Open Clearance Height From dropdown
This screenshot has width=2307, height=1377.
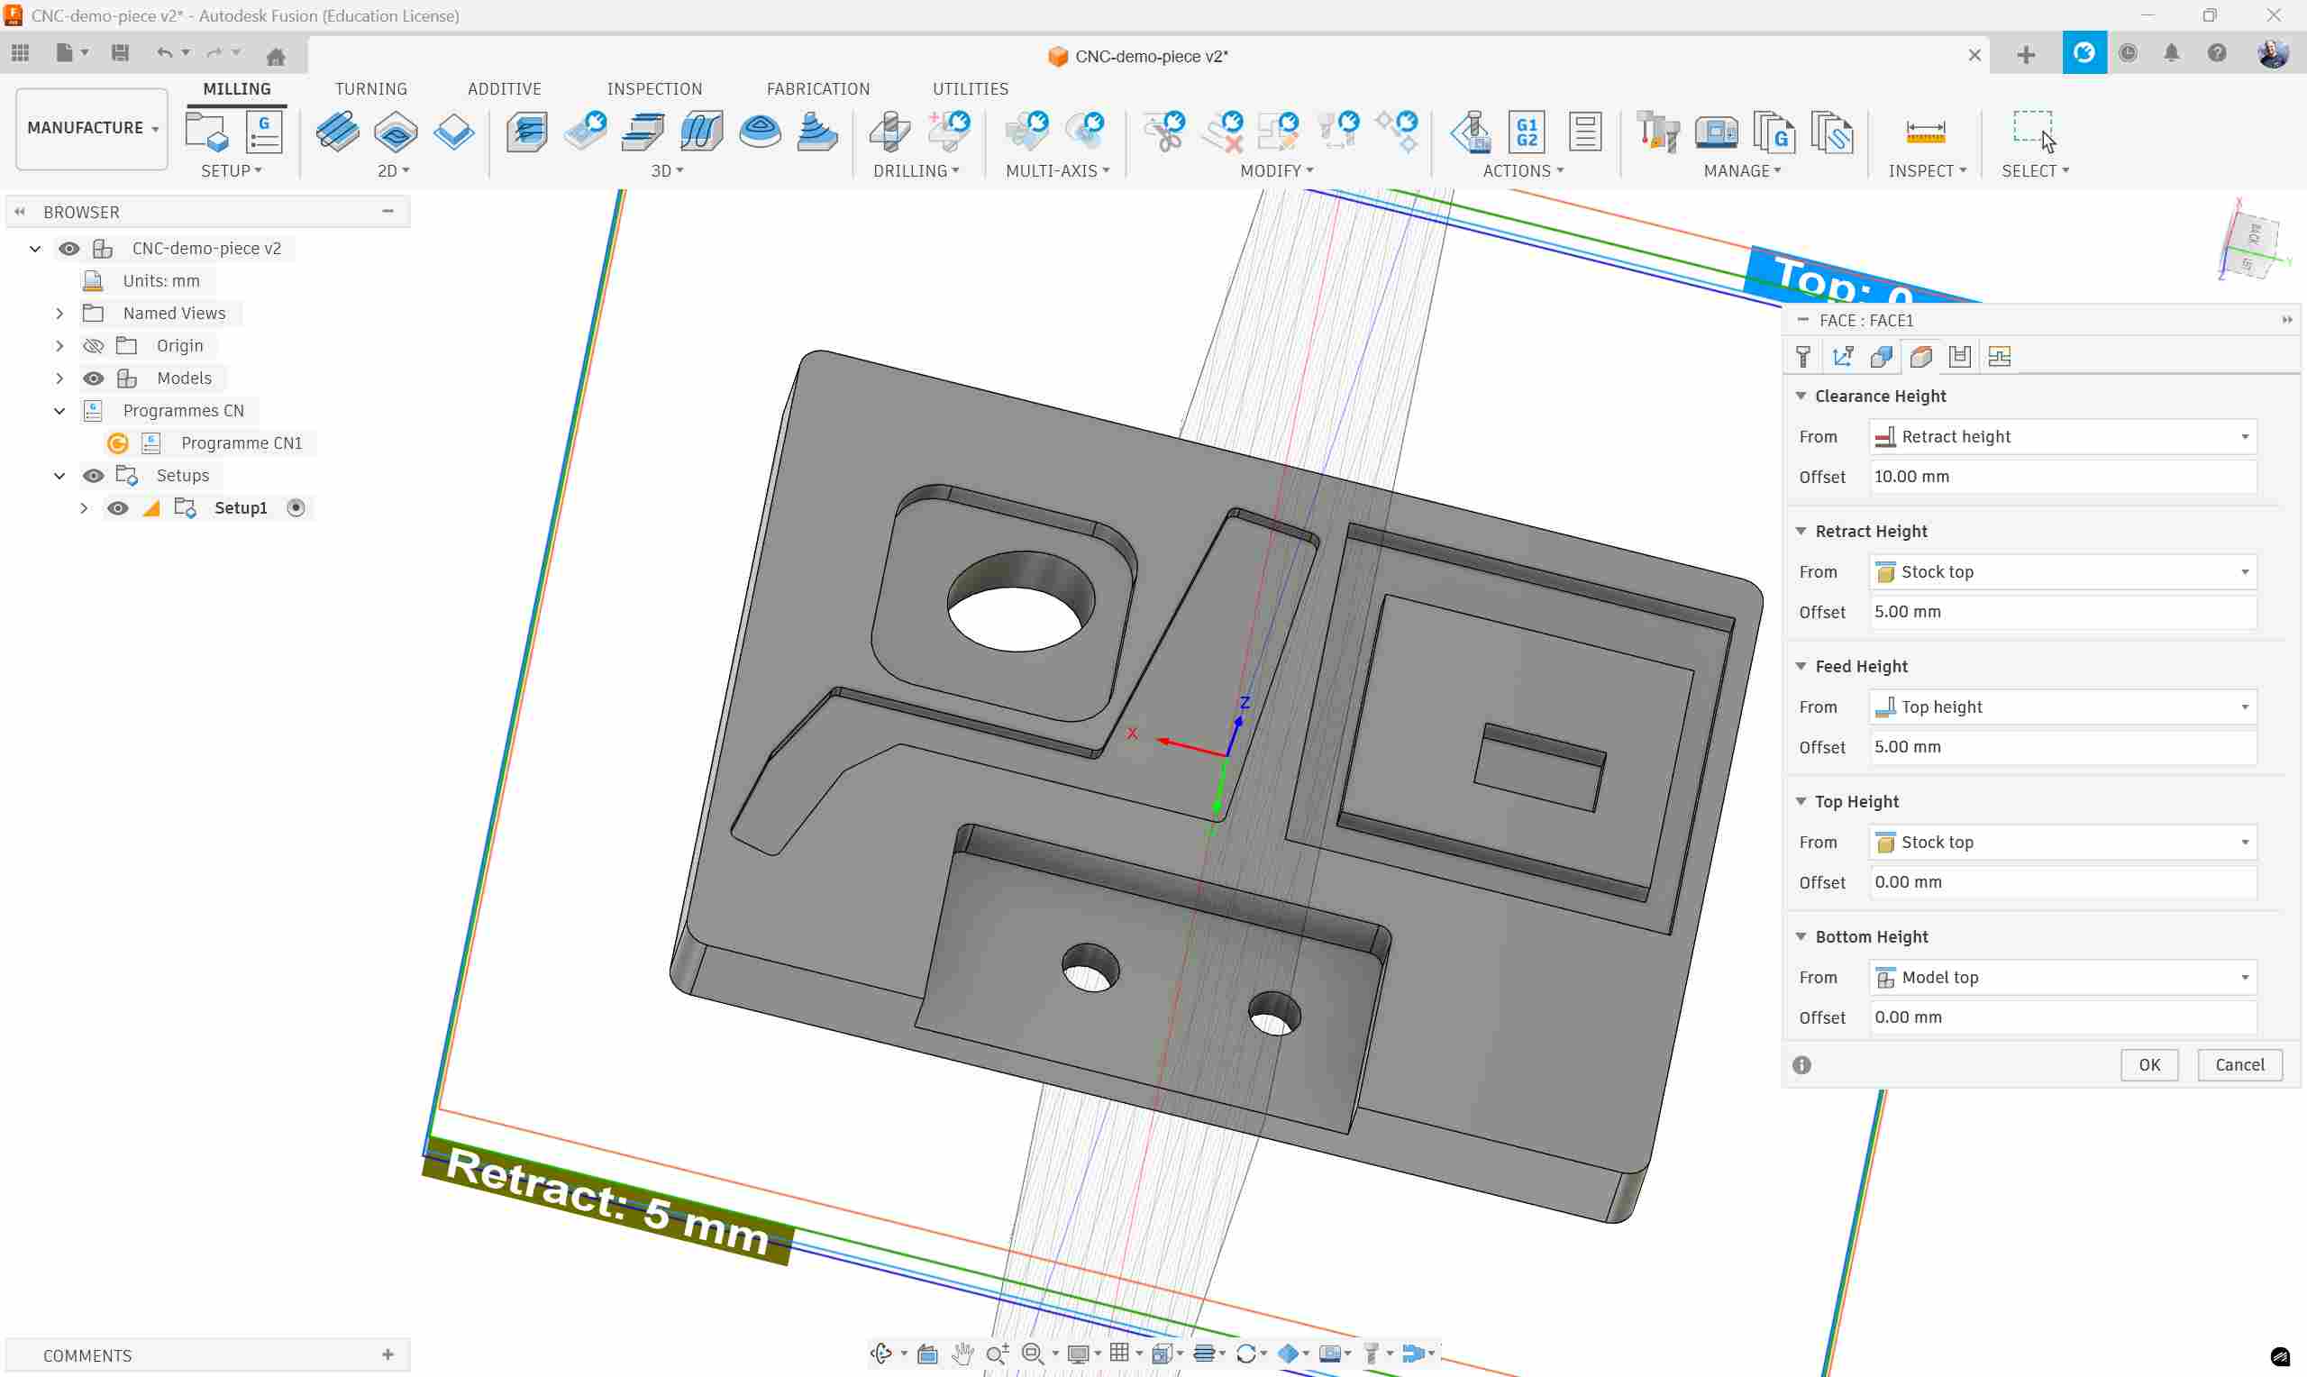pos(2062,437)
